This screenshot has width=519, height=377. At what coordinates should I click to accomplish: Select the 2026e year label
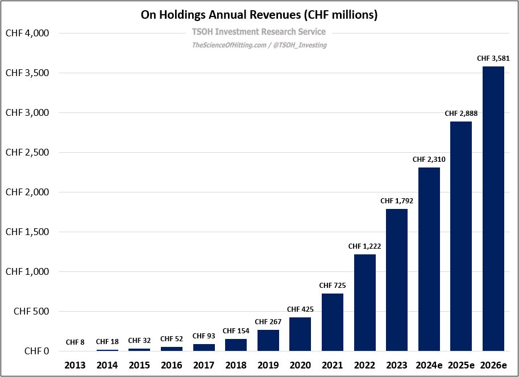[x=493, y=366]
